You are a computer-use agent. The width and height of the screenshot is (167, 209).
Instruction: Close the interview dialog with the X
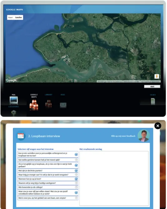click(158, 126)
